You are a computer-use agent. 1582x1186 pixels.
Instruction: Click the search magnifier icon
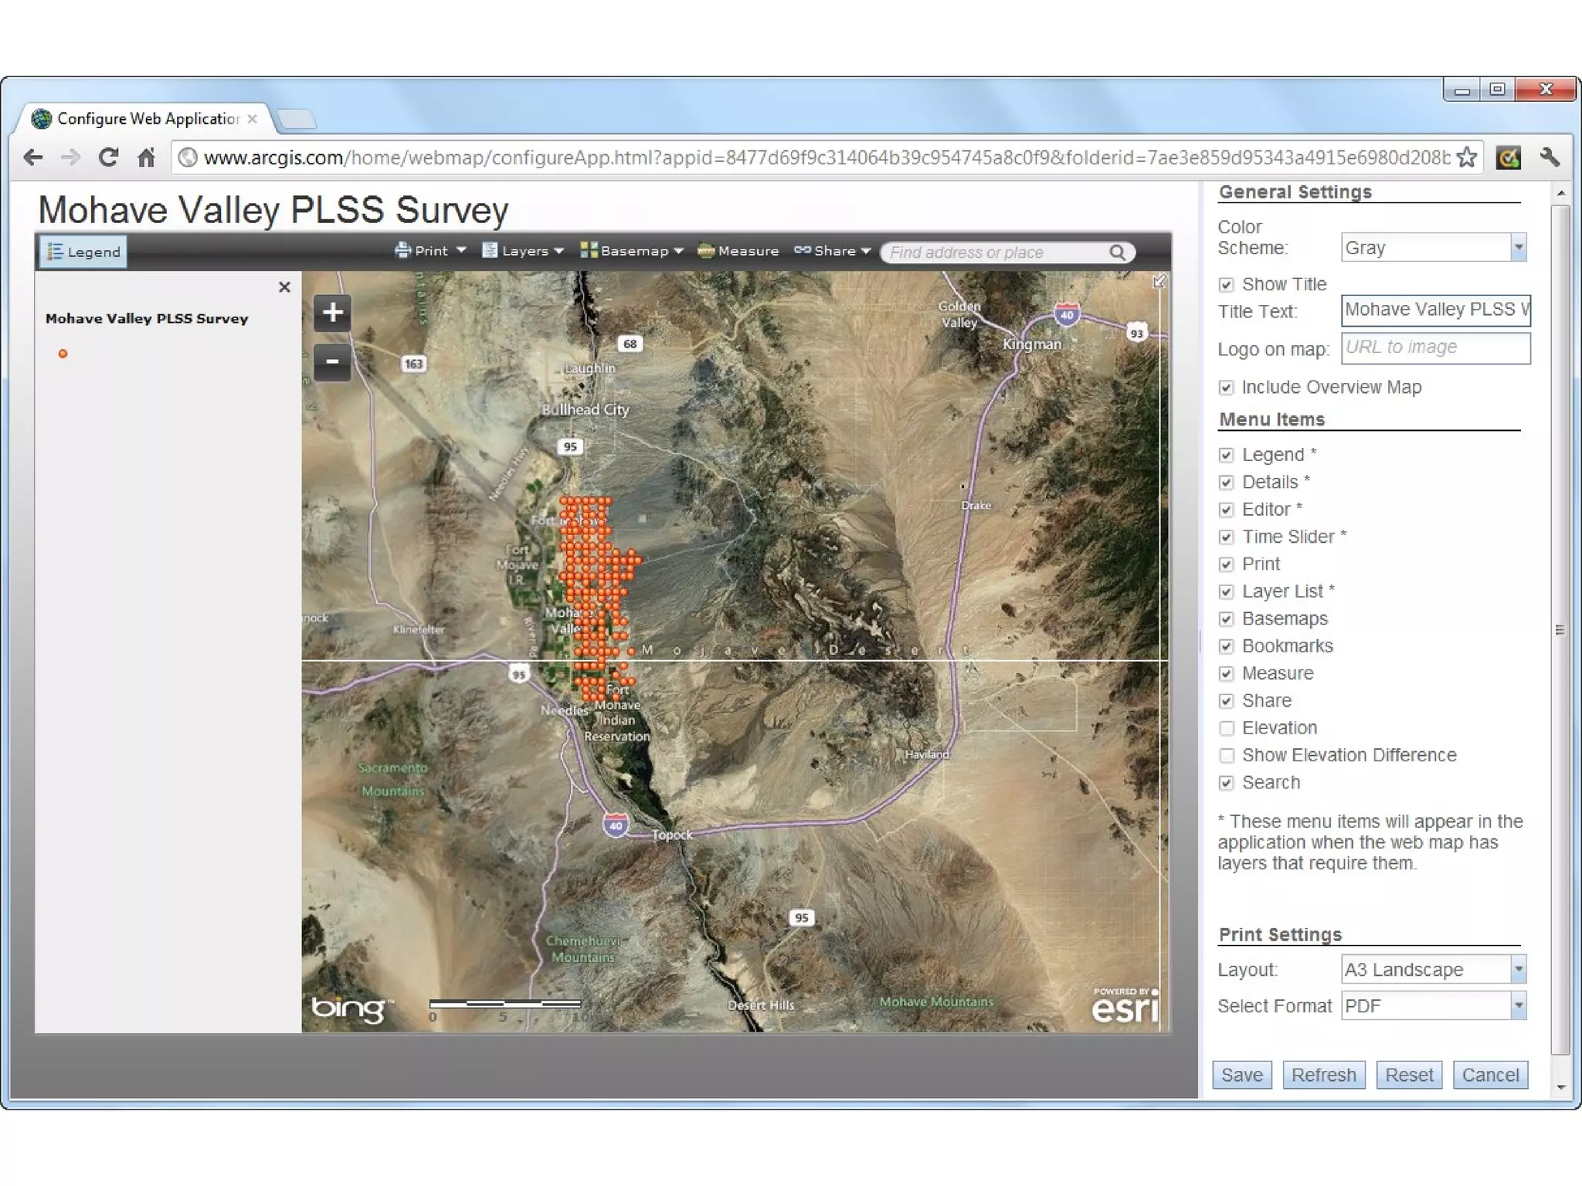(1117, 252)
